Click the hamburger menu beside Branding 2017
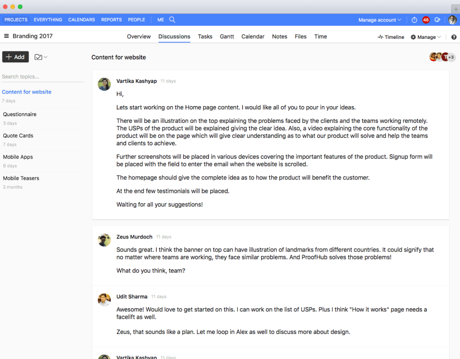The width and height of the screenshot is (460, 359). click(x=7, y=36)
